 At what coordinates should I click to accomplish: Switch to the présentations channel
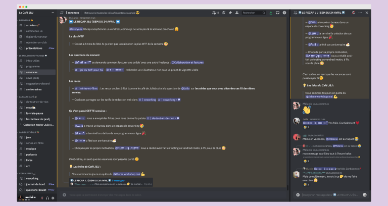pos(34,48)
